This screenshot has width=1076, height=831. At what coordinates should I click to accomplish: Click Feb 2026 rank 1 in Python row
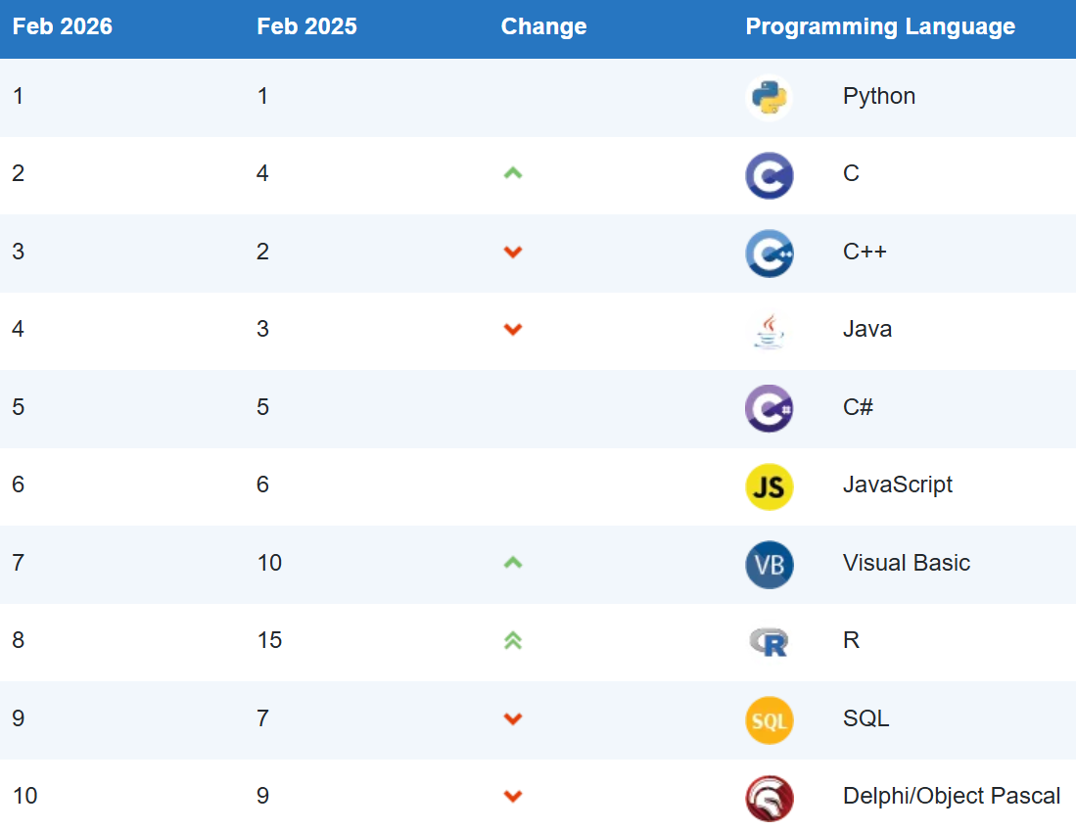[x=18, y=96]
